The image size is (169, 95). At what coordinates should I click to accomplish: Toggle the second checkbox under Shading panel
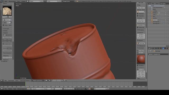coord(138,53)
